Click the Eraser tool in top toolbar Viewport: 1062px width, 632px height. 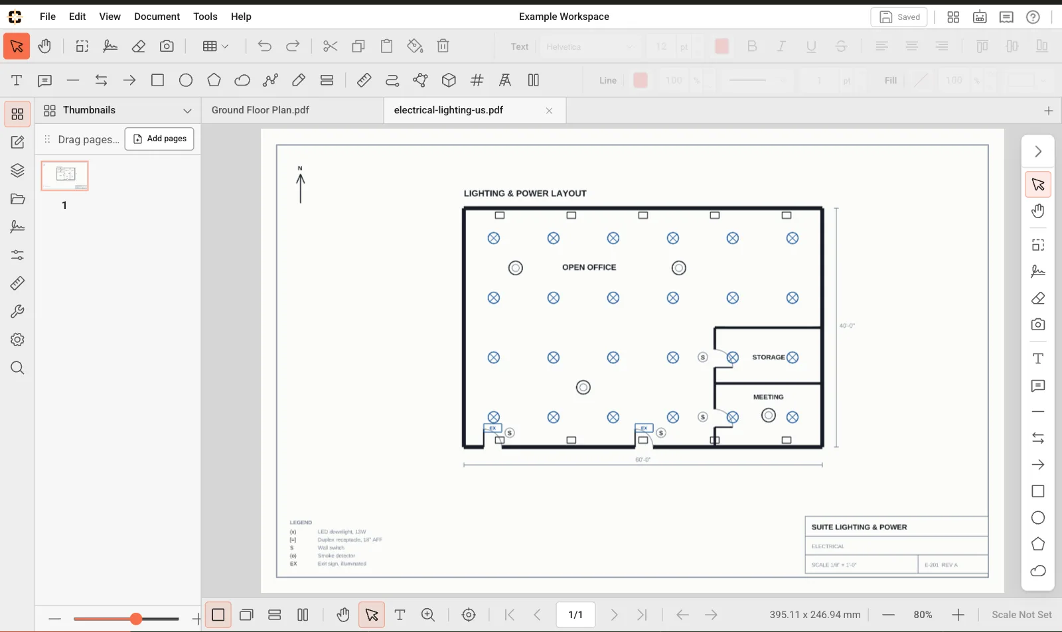point(139,46)
